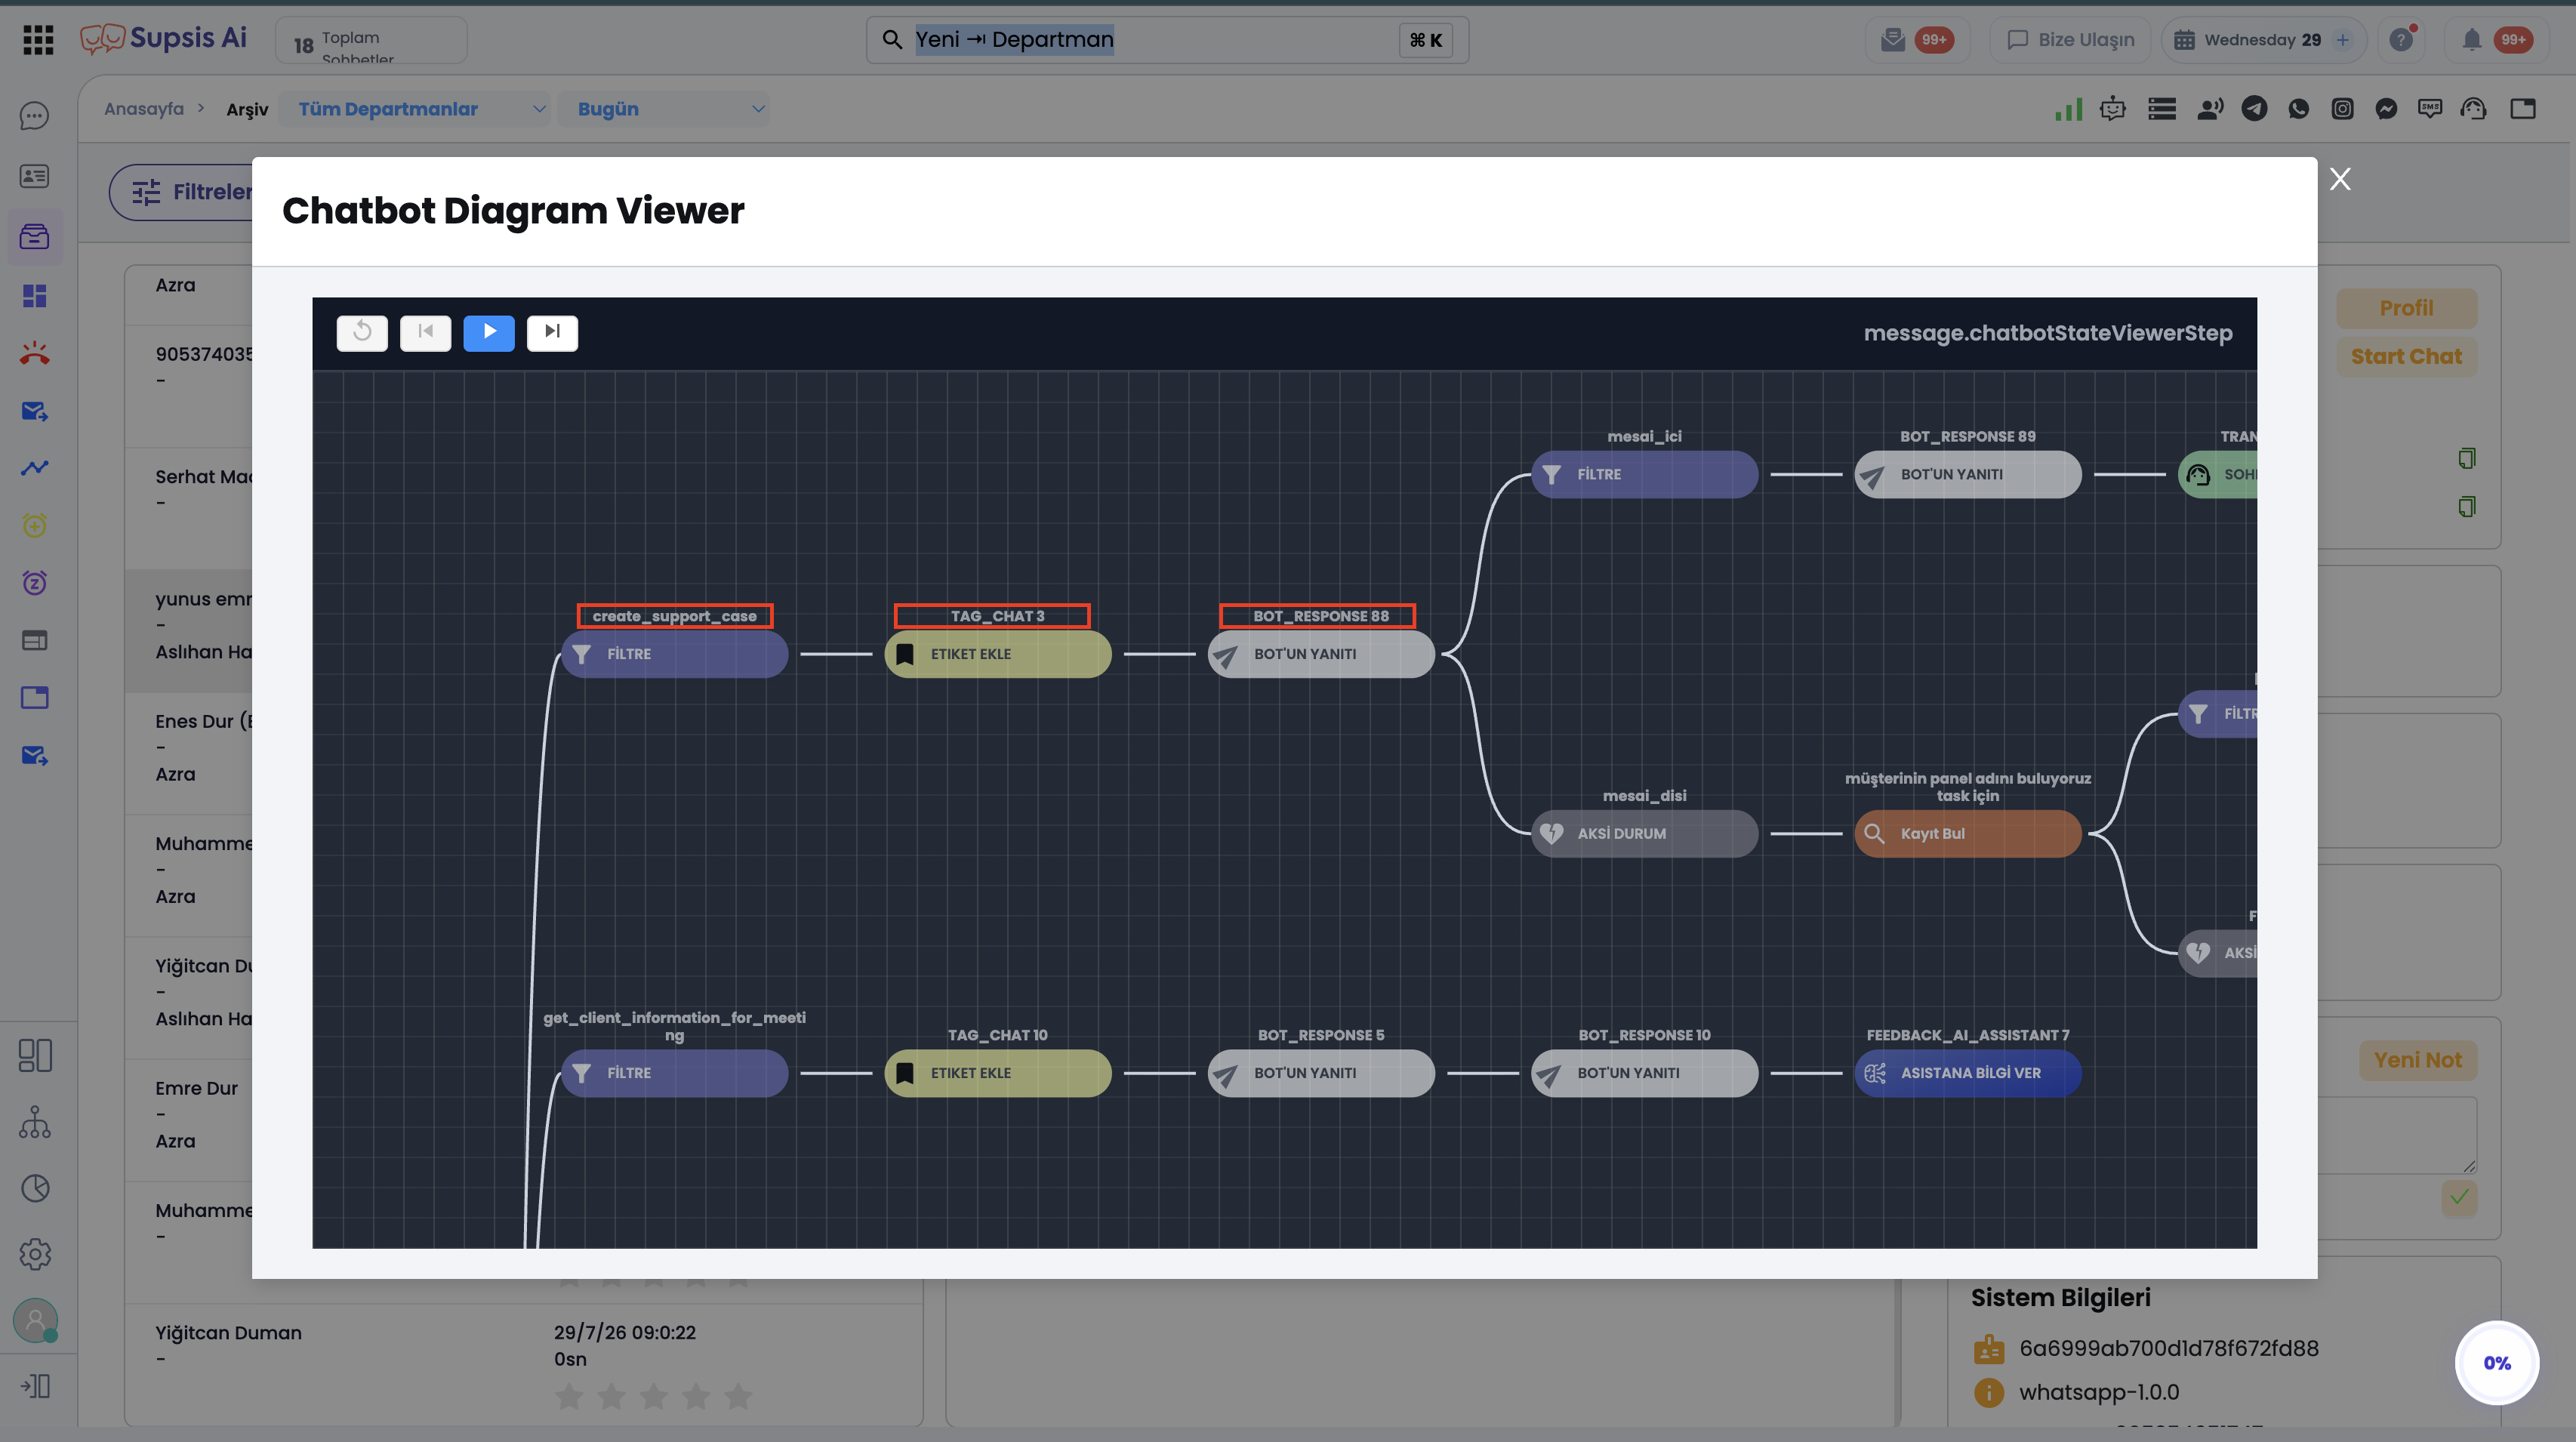Open the notifications bell
Image resolution: width=2576 pixels, height=1442 pixels.
point(2472,40)
